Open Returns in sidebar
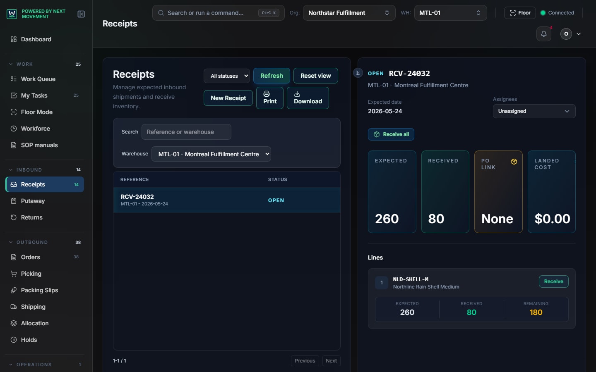This screenshot has width=596, height=372. (x=45, y=217)
